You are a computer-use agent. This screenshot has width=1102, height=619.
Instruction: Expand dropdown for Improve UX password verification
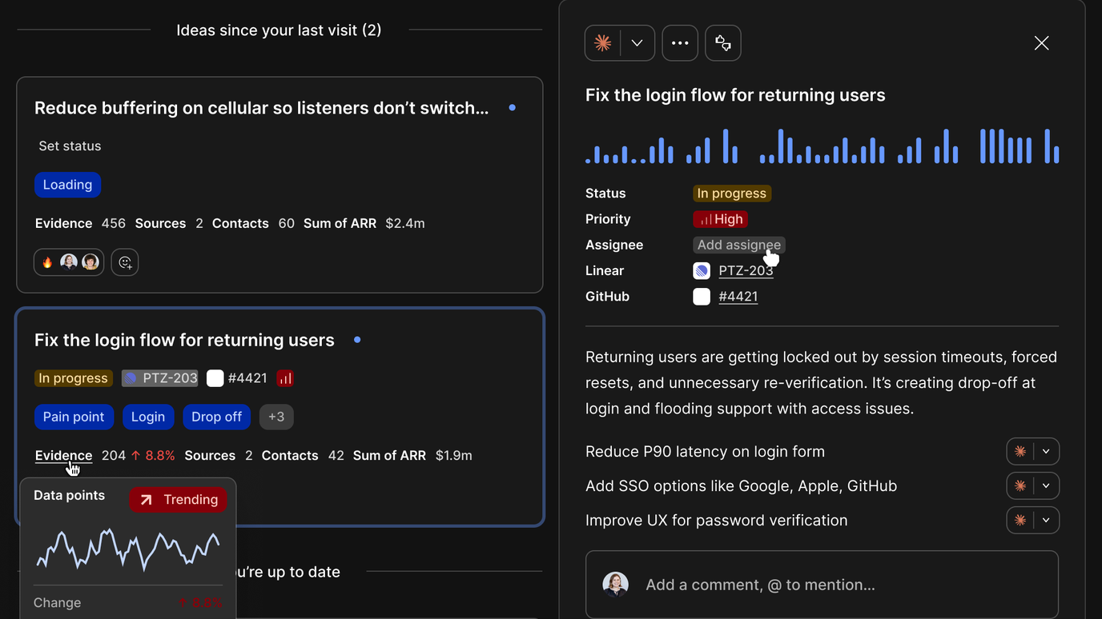point(1046,521)
